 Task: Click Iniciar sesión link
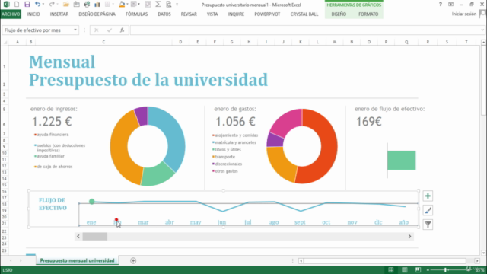pos(463,14)
